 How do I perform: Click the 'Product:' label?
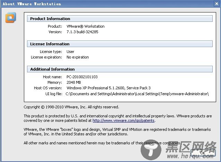pos(55,26)
